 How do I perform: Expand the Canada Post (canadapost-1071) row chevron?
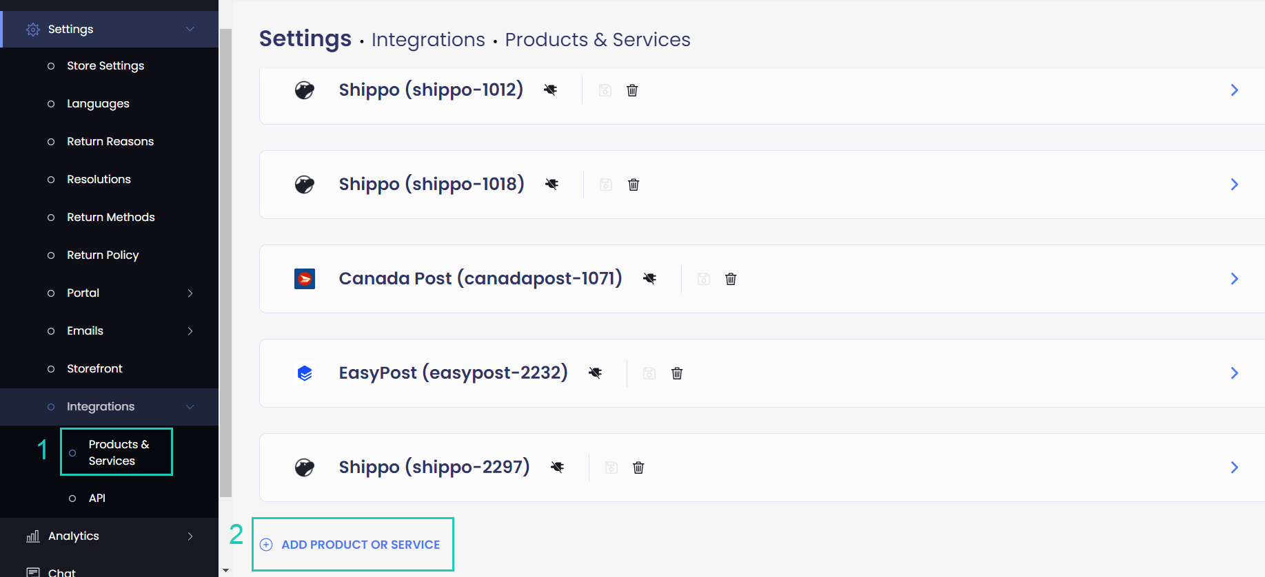point(1234,279)
